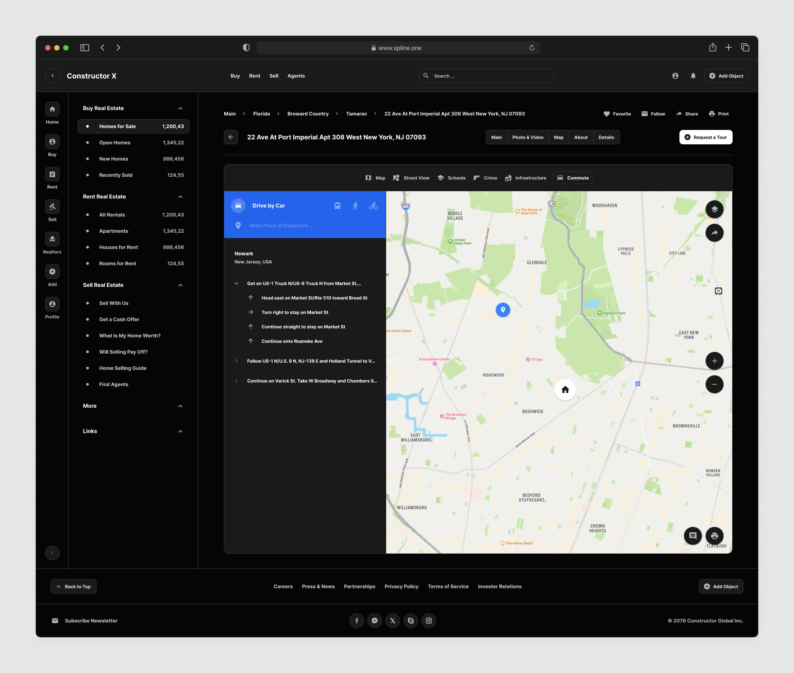Click blue location pin on map

click(503, 310)
